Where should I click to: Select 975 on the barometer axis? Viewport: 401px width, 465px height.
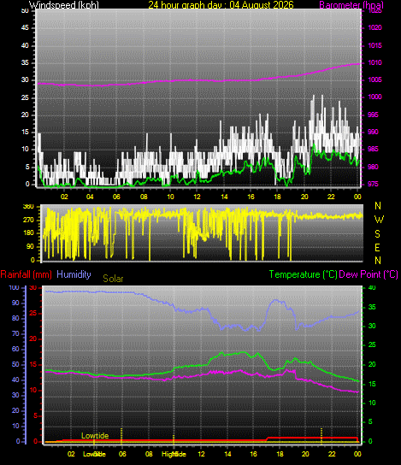(x=373, y=184)
